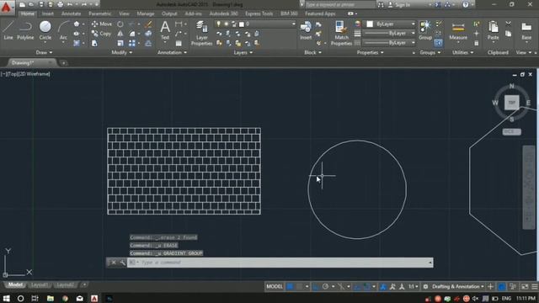Switch to the Insert ribbon tab

pyautogui.click(x=48, y=13)
